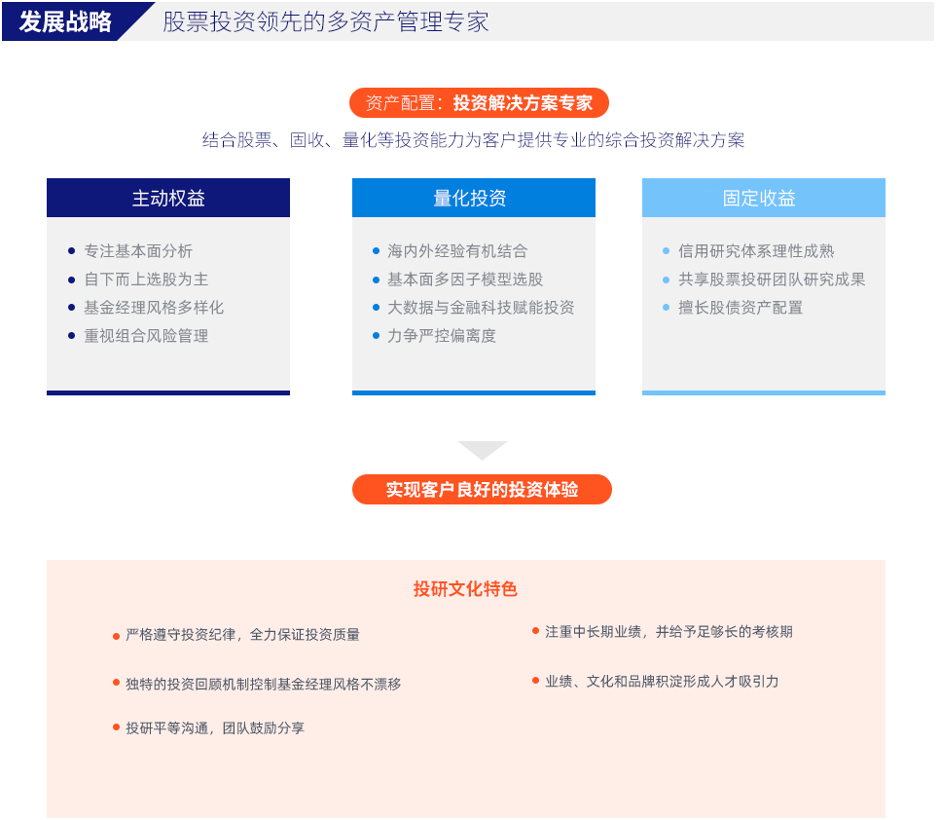940x820 pixels.
Task: Open the 量化投资 card header
Action: click(x=473, y=198)
